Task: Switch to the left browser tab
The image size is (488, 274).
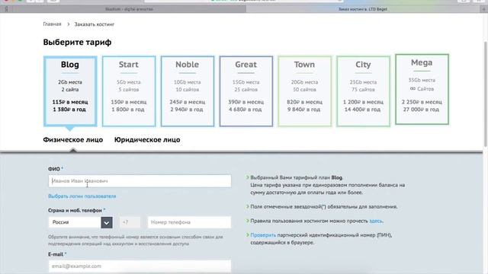Action: (129, 9)
